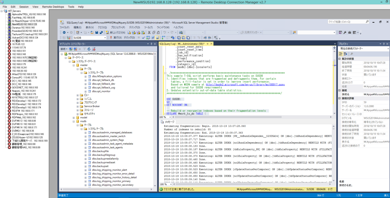Click the Toolbox icon in right toolbar

pos(350,33)
